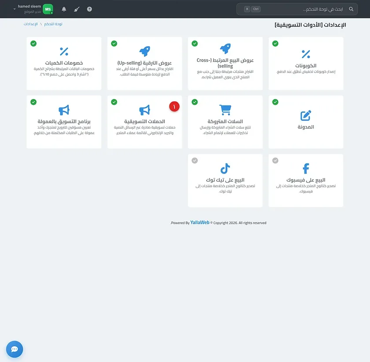Open عروض البيع المرتبط title
The height and width of the screenshot is (362, 370).
click(x=226, y=63)
